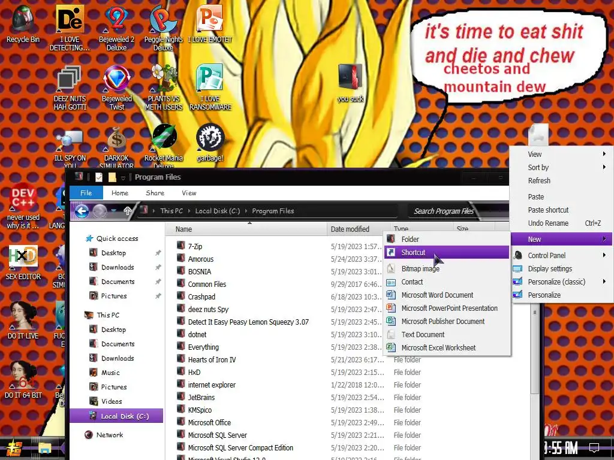The height and width of the screenshot is (460, 614).
Task: Open the DO IT LIVE icon
Action: tap(23, 321)
